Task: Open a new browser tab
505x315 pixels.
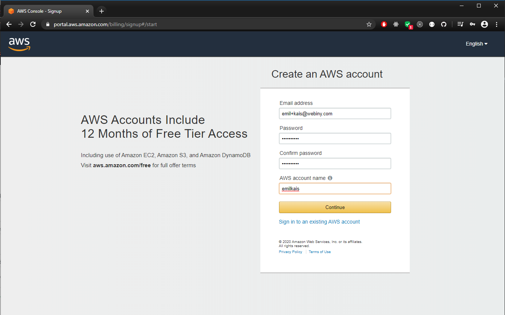Action: tap(101, 11)
